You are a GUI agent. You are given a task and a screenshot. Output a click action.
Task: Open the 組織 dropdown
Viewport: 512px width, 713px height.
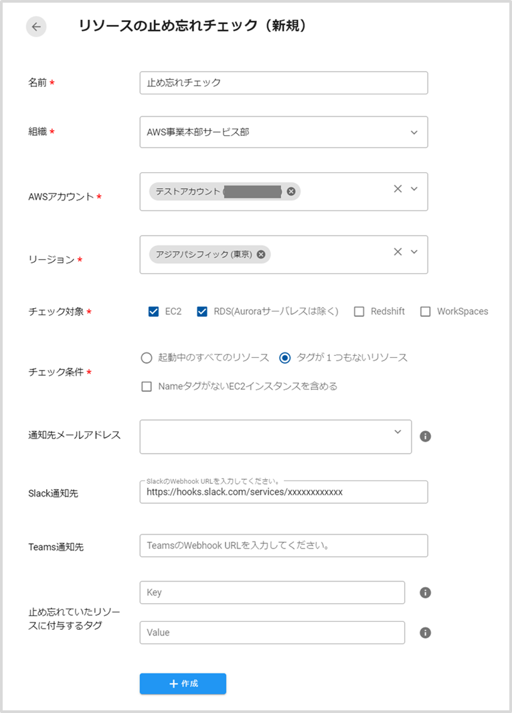(414, 133)
